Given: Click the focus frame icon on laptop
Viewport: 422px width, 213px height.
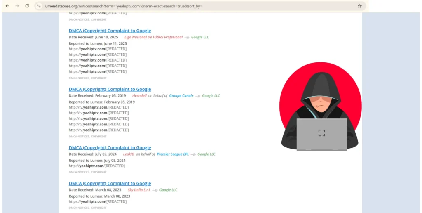Looking at the screenshot, I should 321,133.
